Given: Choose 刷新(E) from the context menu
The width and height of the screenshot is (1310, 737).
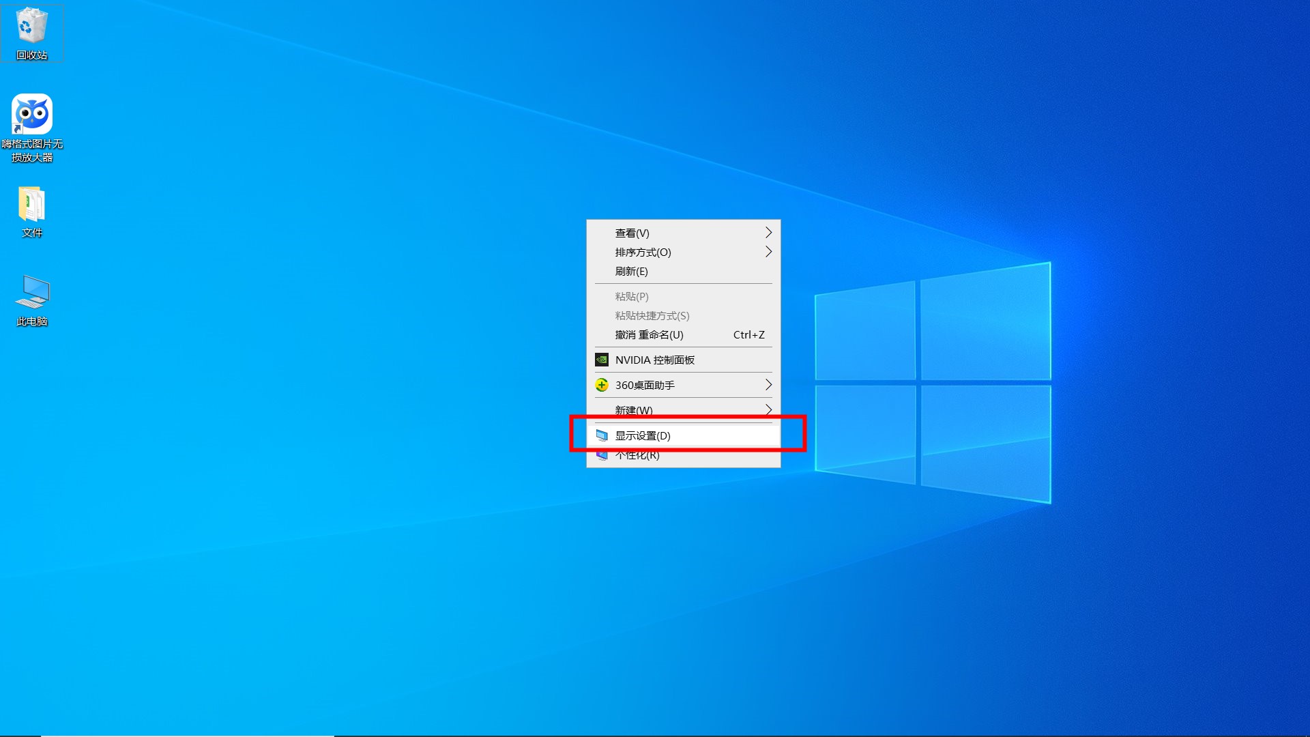Looking at the screenshot, I should 631,271.
